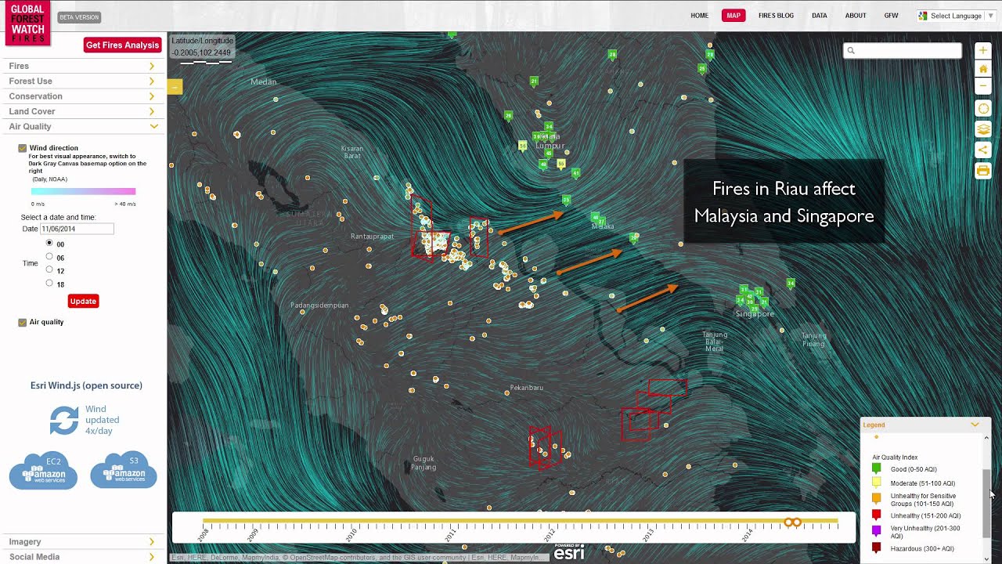Screen dimensions: 1002x564
Task: Click the red Update button
Action: 83,302
